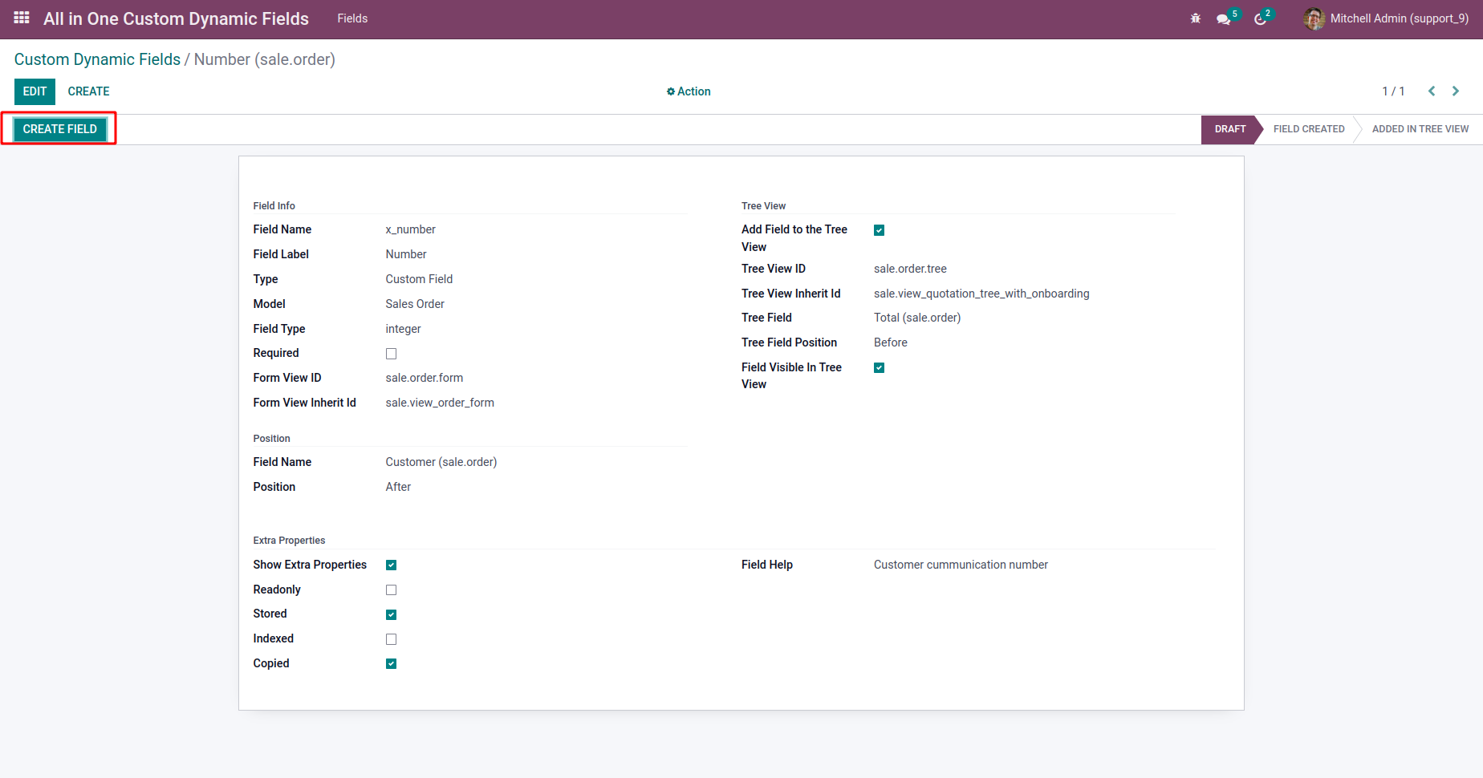Toggle the Indexed checkbox
This screenshot has width=1483, height=778.
[x=392, y=639]
